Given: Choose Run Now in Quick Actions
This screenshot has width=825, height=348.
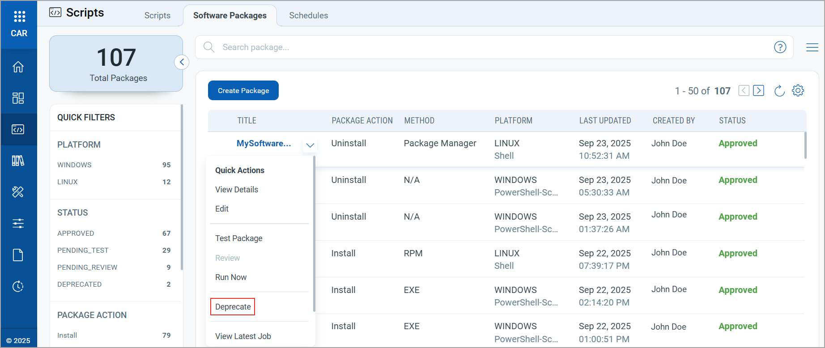Looking at the screenshot, I should (231, 277).
